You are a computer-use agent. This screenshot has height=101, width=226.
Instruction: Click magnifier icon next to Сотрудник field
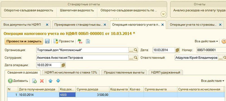[x=136, y=58]
